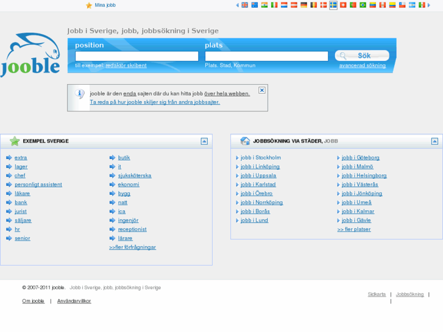Select the Mexico flag icon
The height and width of the screenshot is (332, 443).
tap(422, 5)
